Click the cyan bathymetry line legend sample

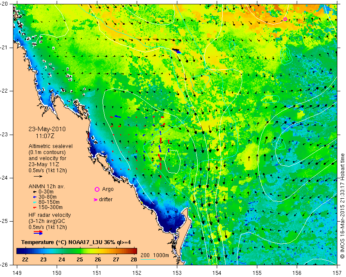point(148,259)
